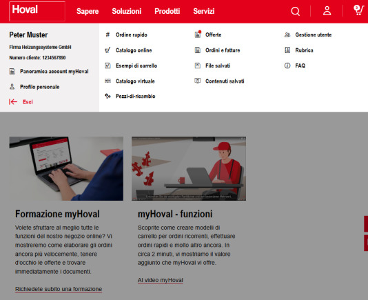Click the Richiedete subito una formazione link
Screen dimensions: 368x300
pos(59,289)
